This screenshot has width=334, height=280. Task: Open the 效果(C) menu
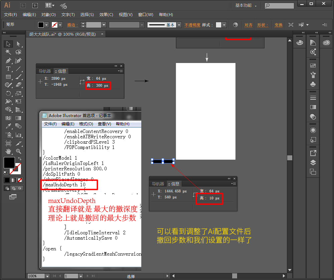pos(106,15)
